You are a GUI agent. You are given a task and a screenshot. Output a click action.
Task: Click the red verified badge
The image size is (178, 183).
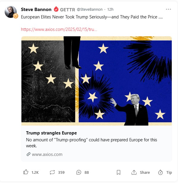click(x=56, y=9)
